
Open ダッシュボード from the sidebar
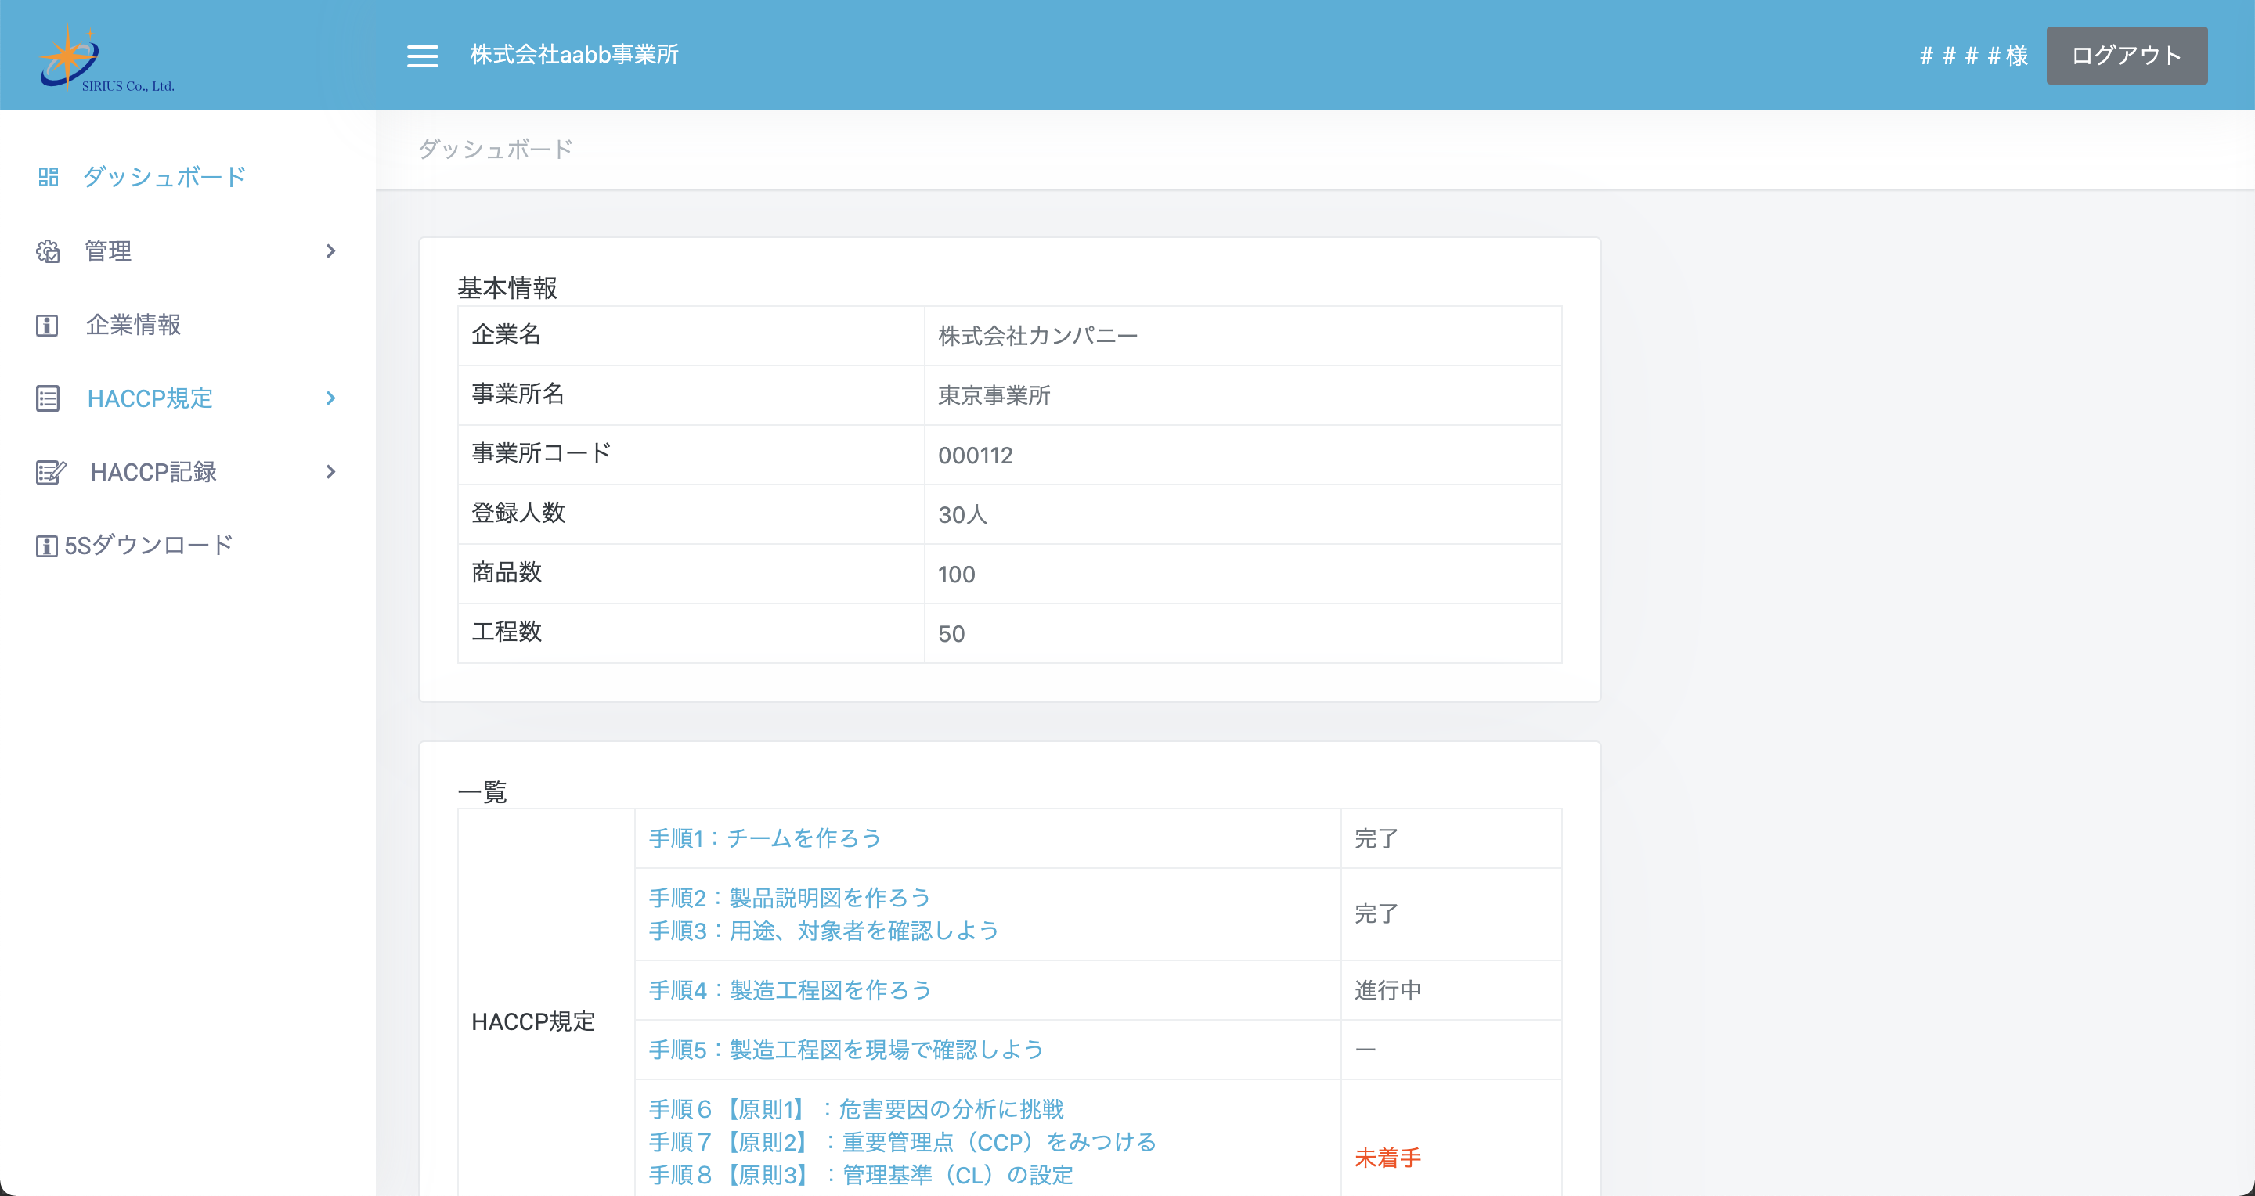click(164, 178)
